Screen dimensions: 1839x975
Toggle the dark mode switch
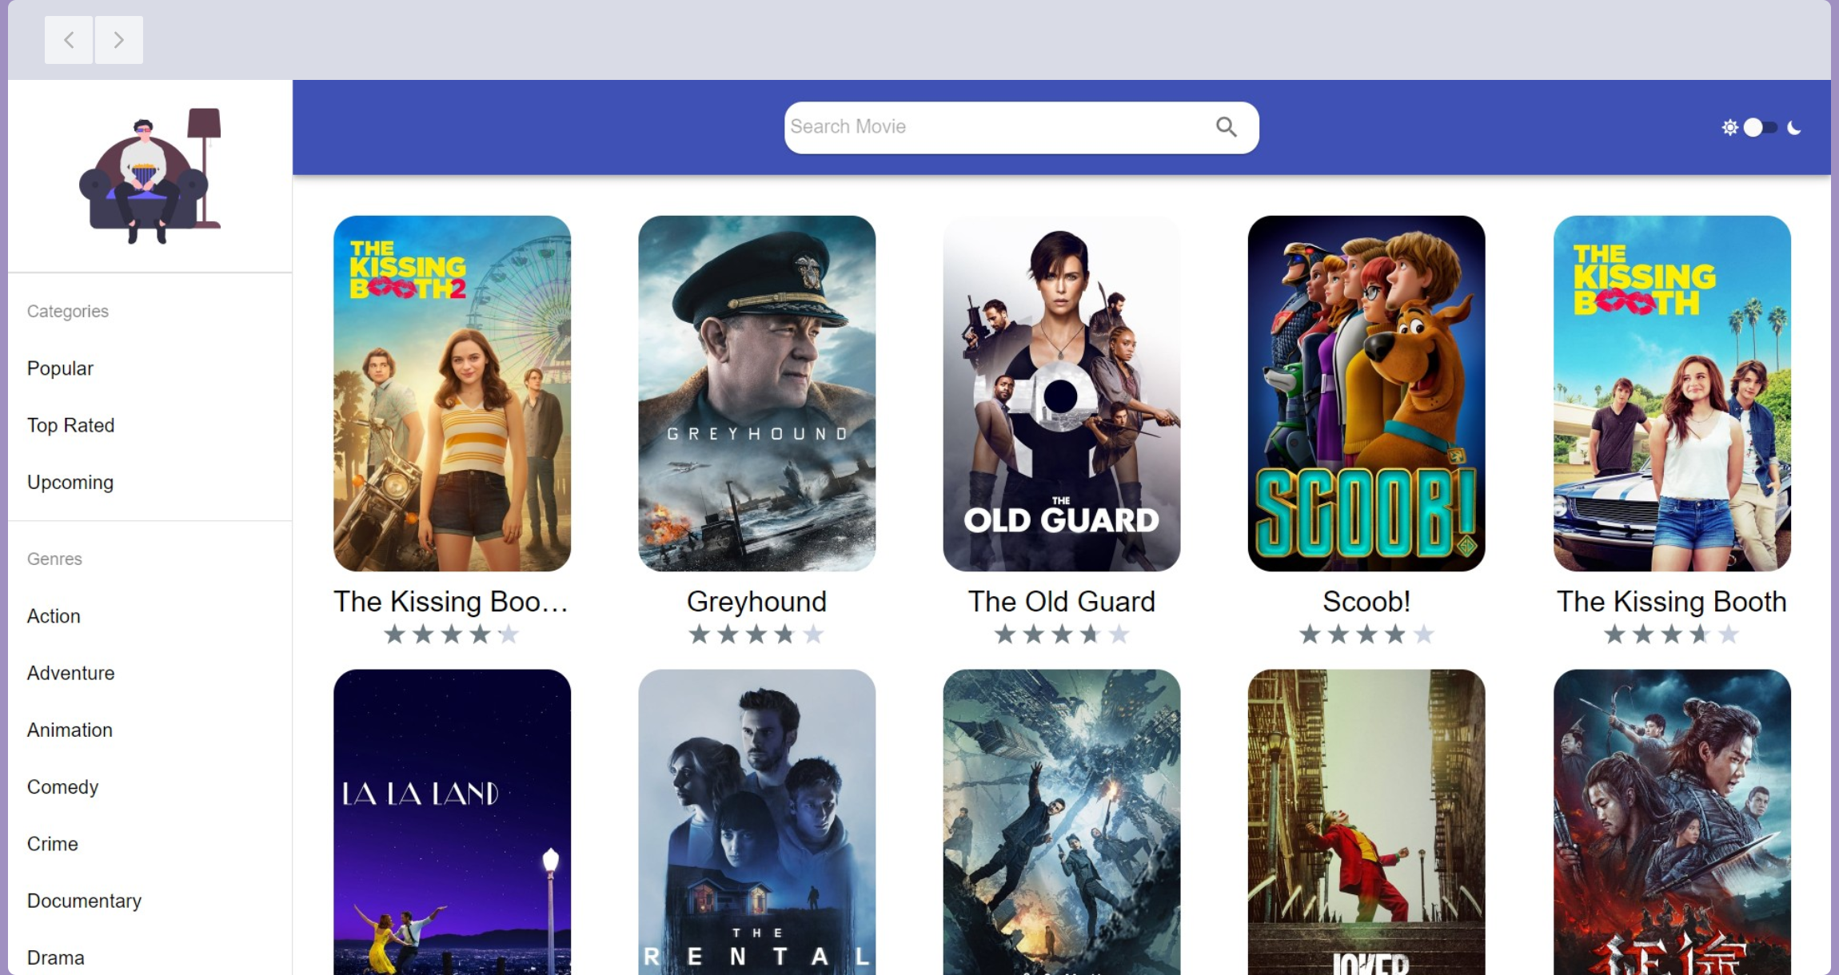pyautogui.click(x=1760, y=128)
